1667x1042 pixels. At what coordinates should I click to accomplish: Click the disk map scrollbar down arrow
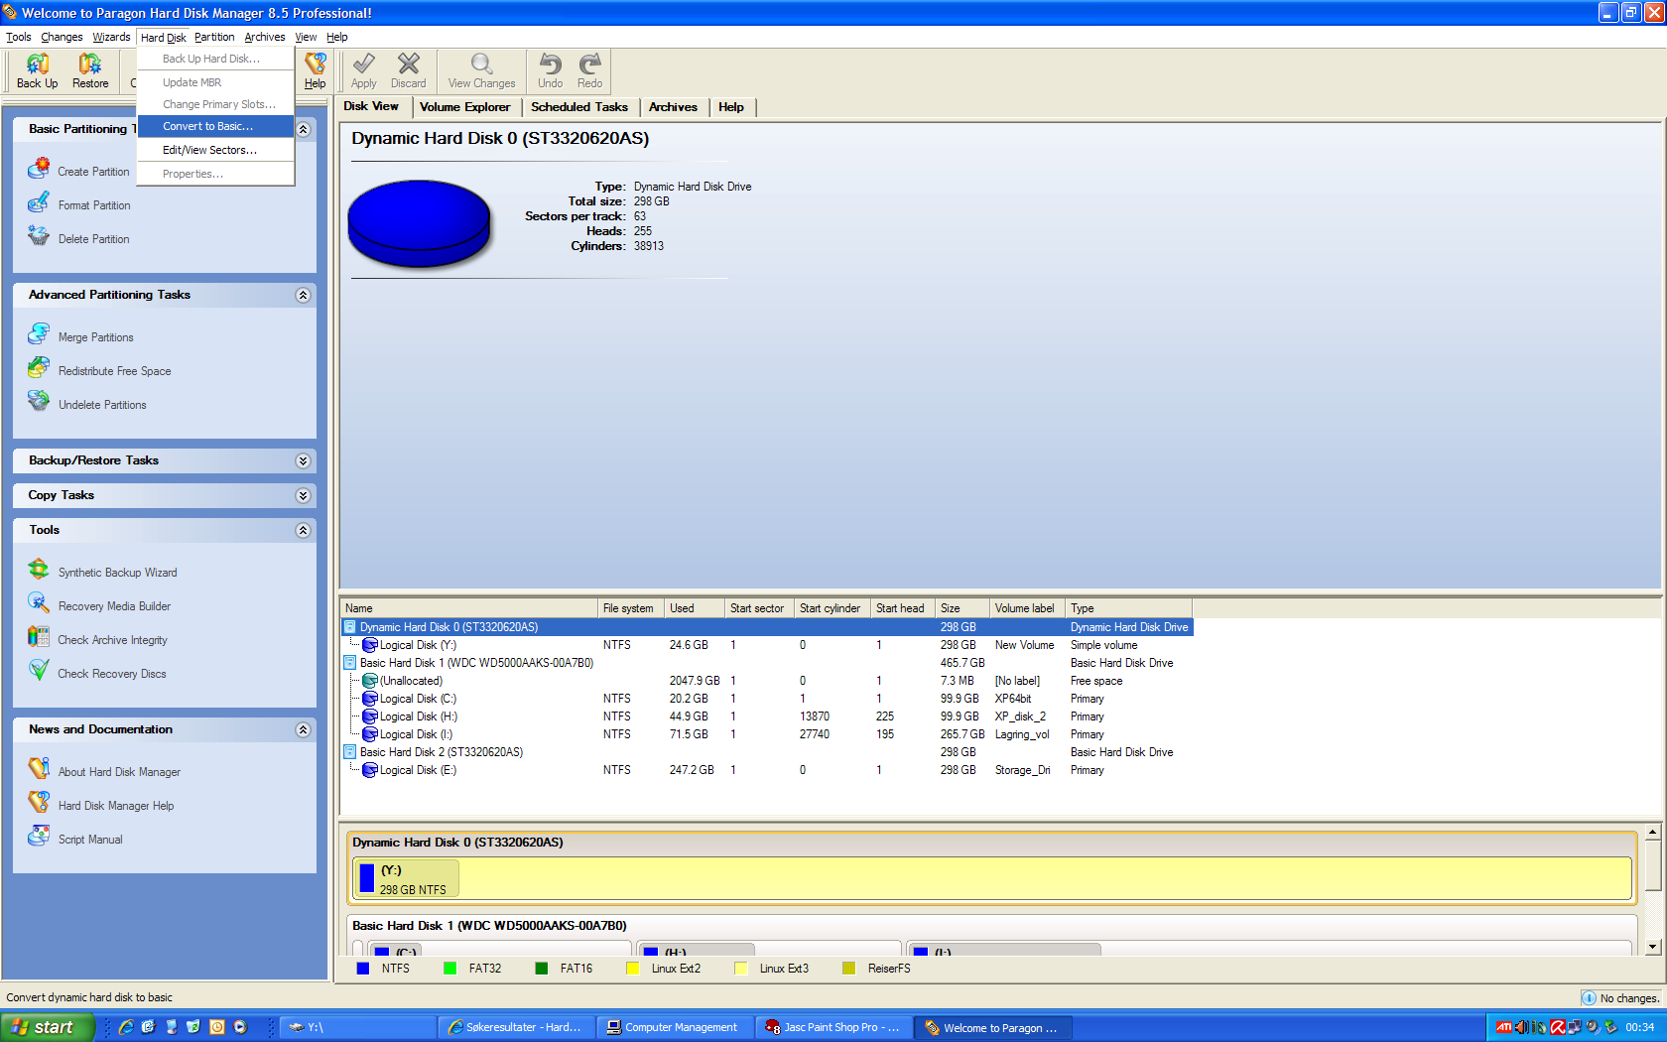1653,947
